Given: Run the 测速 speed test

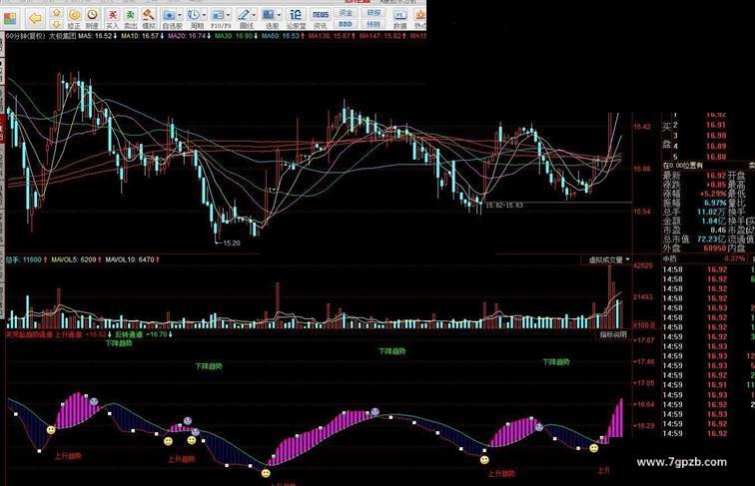Looking at the screenshot, I should tap(92, 19).
